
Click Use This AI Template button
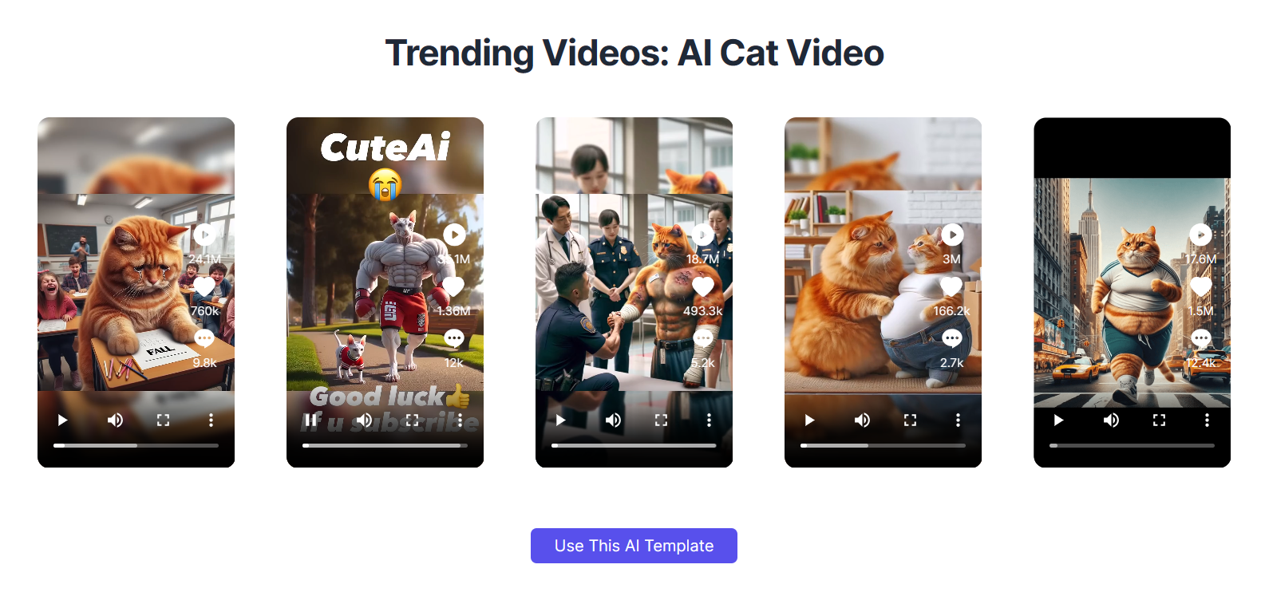click(x=634, y=546)
